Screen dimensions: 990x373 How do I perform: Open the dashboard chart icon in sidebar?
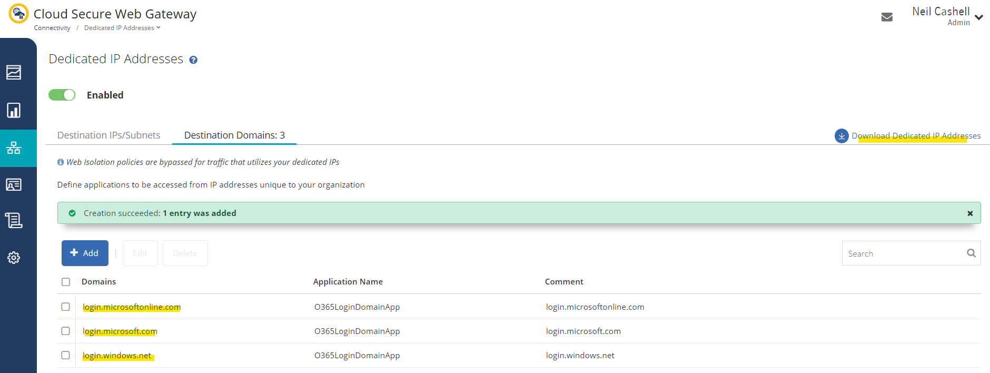click(14, 72)
